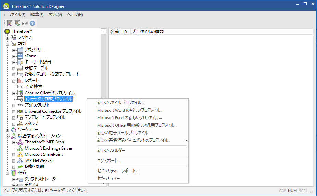Click the Therefore™ root node icon
317x196 pixels.
7,31
